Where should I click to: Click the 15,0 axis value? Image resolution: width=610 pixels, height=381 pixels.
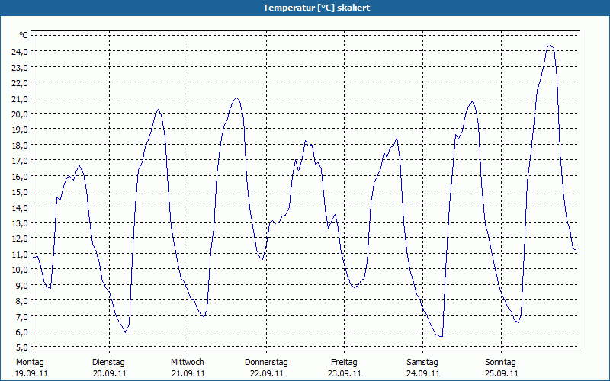pyautogui.click(x=20, y=192)
